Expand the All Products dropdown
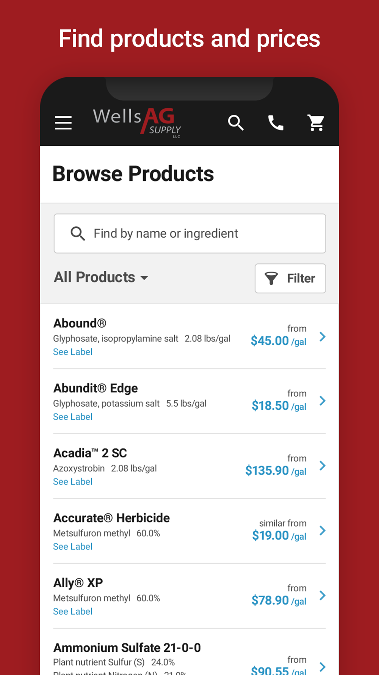 [101, 277]
